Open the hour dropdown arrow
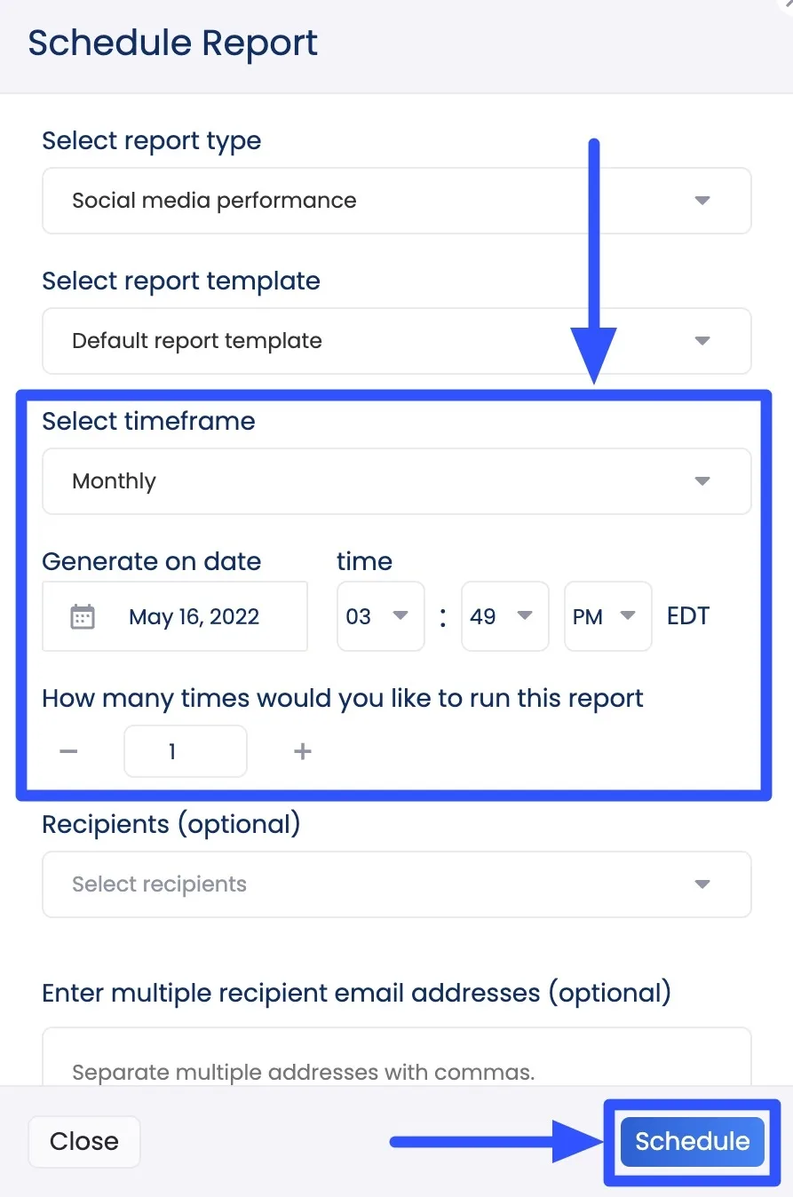Viewport: 793px width, 1197px height. tap(402, 616)
